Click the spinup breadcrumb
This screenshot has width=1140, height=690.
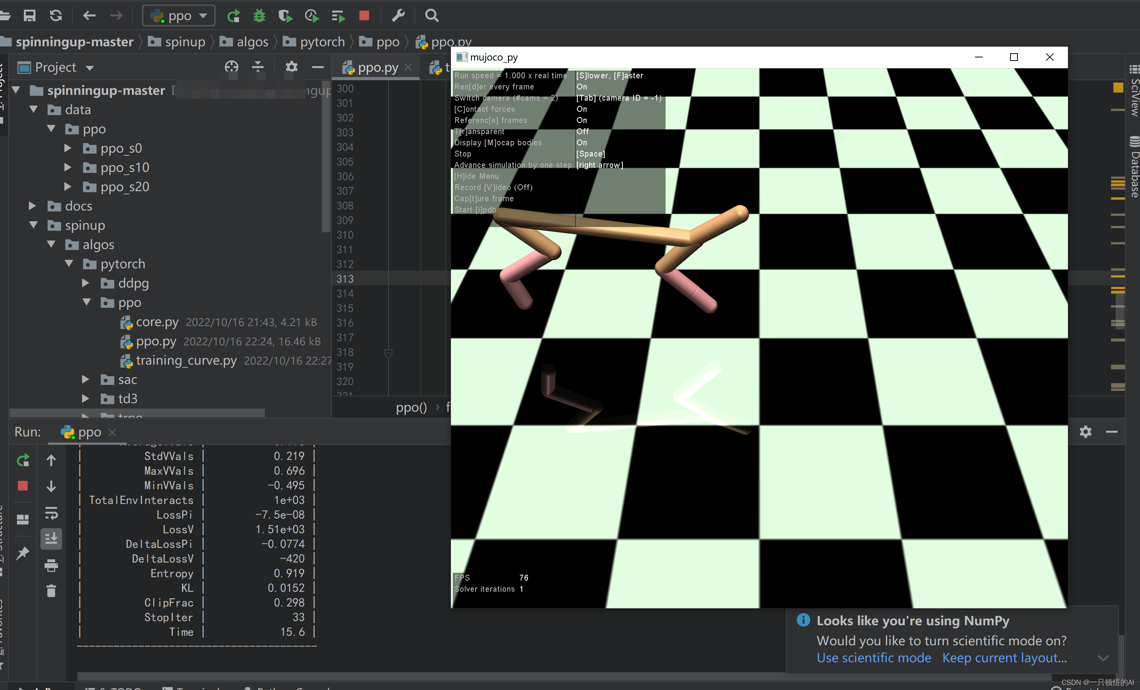(x=177, y=42)
